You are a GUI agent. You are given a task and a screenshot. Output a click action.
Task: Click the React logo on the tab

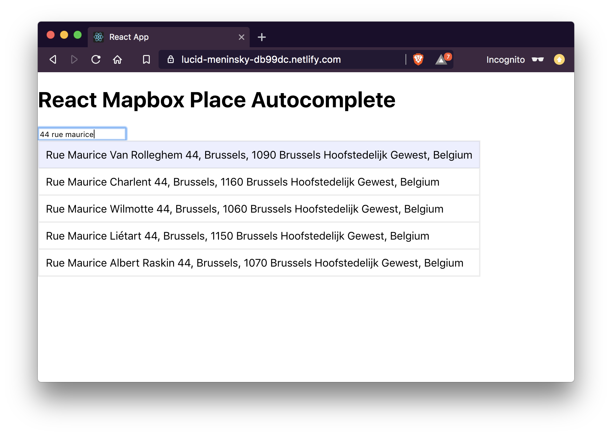(x=99, y=37)
